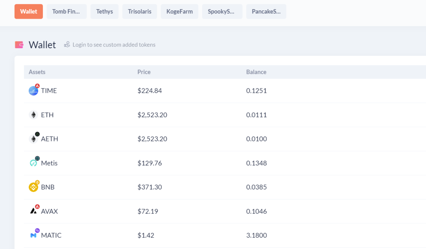Select the MATIC asset name
The height and width of the screenshot is (249, 426).
coord(51,235)
